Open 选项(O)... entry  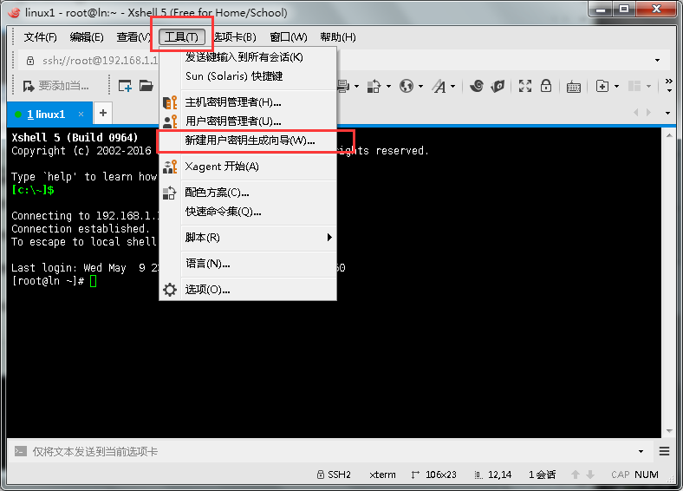click(248, 290)
